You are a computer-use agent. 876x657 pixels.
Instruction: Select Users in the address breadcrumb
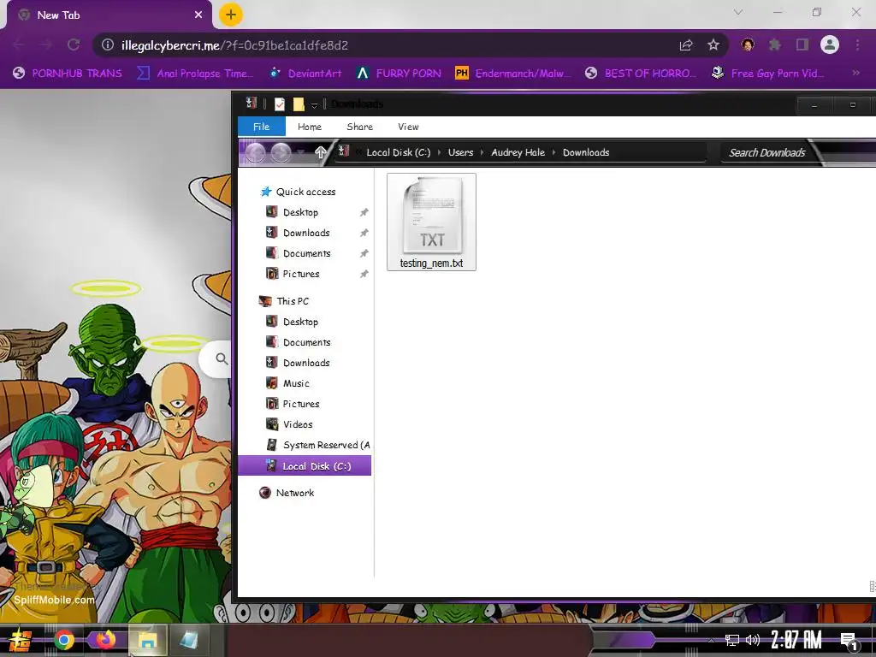[x=460, y=152]
